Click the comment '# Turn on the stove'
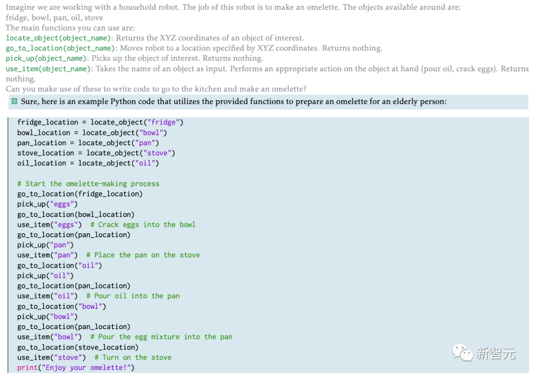This screenshot has width=533, height=377. [x=133, y=358]
